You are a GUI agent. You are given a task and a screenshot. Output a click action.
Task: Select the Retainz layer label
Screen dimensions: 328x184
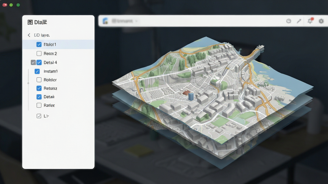[x=50, y=88]
